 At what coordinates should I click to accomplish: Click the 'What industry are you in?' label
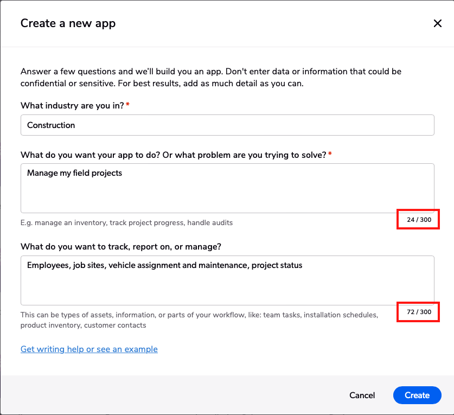coord(72,106)
